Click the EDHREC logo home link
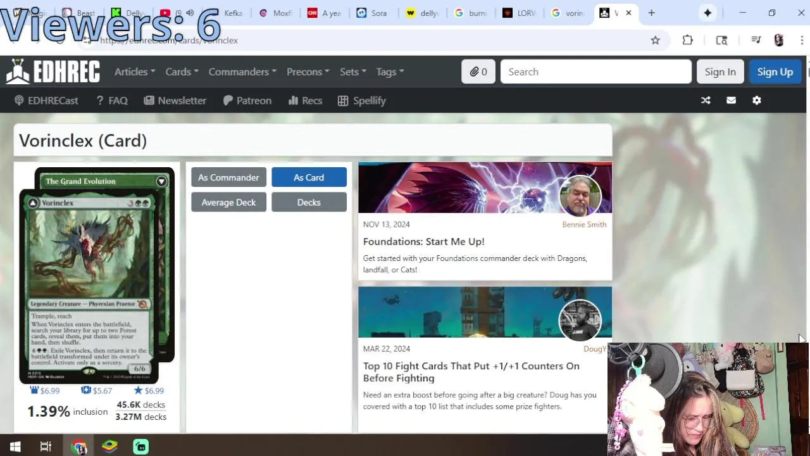This screenshot has width=810, height=456. click(x=53, y=72)
